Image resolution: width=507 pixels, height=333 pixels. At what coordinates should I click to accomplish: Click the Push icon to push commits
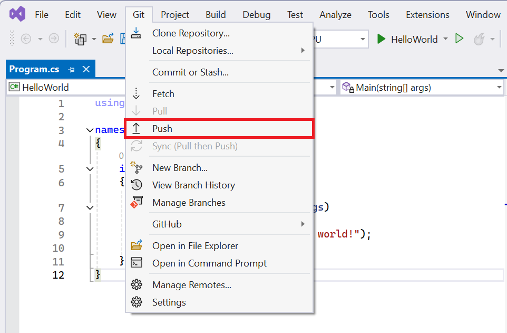click(x=136, y=128)
